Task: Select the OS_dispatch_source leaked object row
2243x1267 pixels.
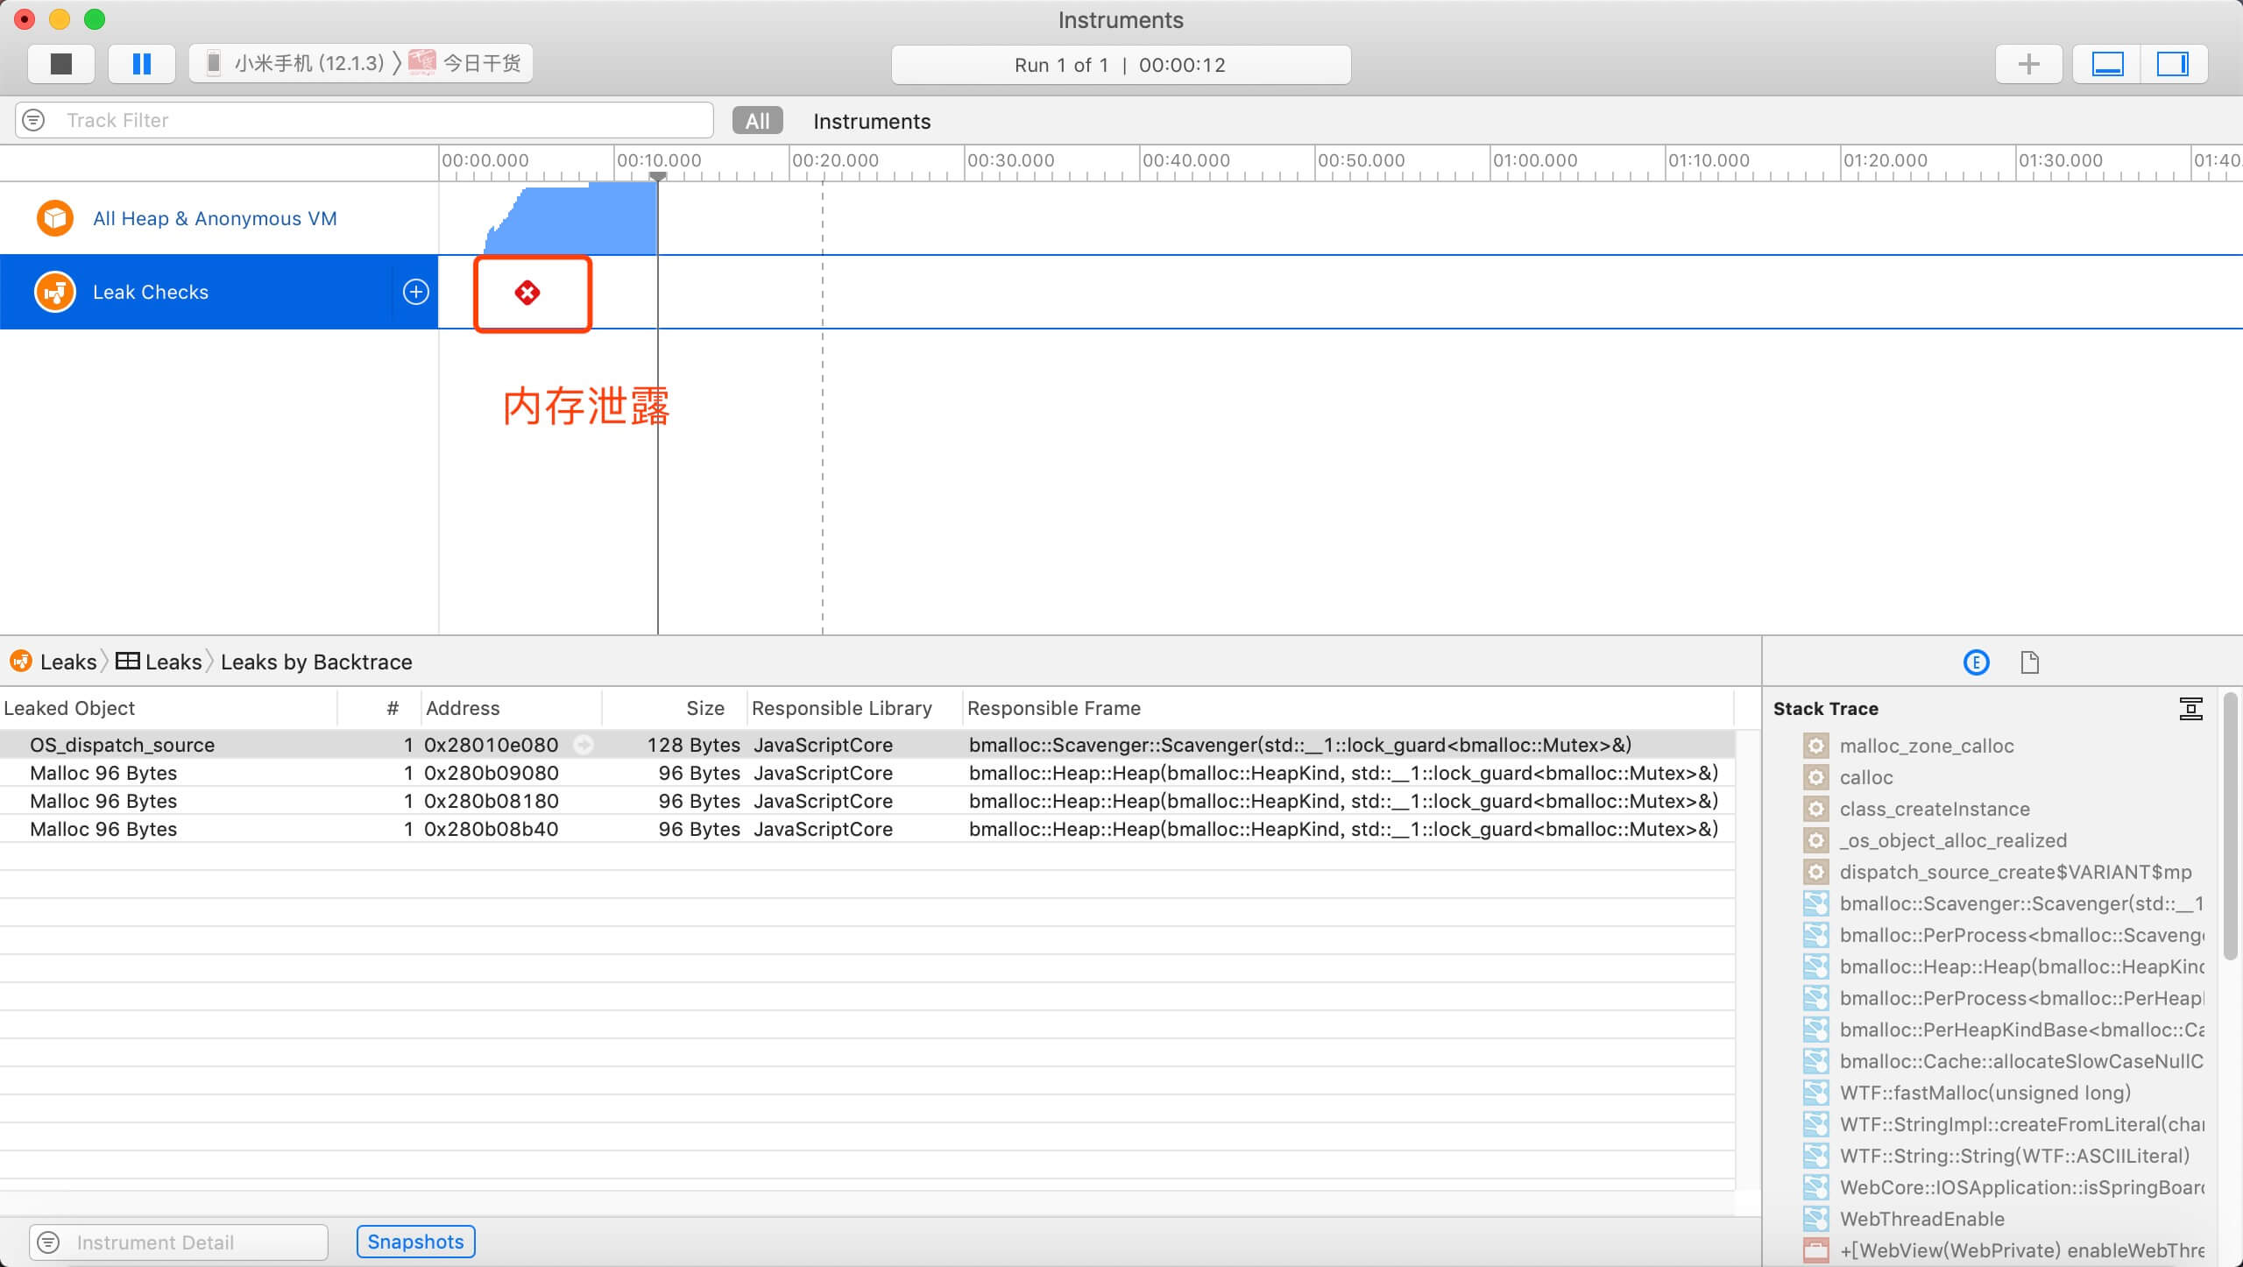Action: click(x=123, y=745)
